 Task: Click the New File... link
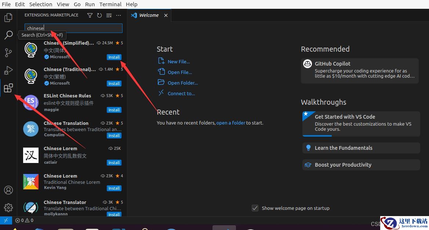pos(179,62)
